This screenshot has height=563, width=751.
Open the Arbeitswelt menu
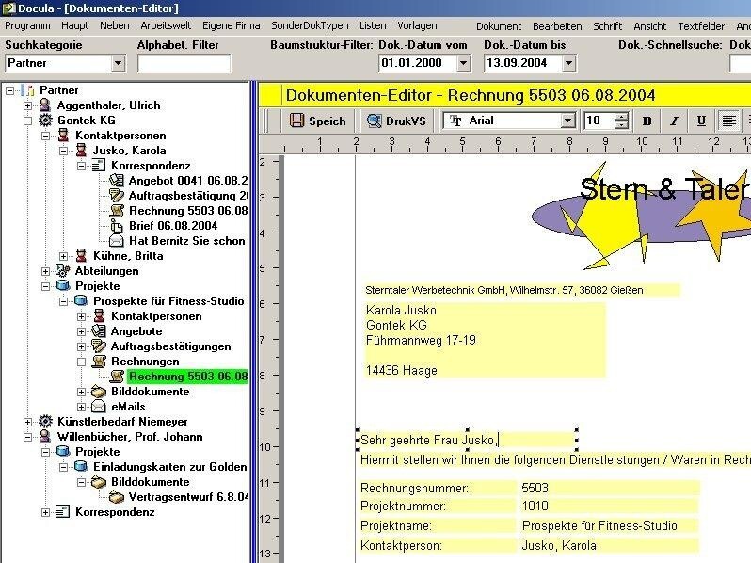(x=166, y=26)
